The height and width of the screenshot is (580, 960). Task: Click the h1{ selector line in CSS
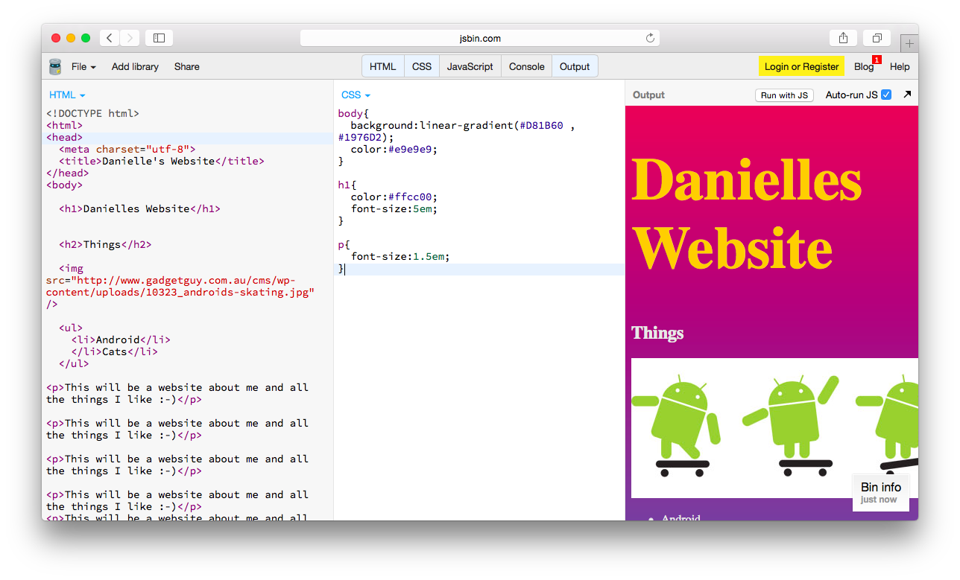click(347, 185)
